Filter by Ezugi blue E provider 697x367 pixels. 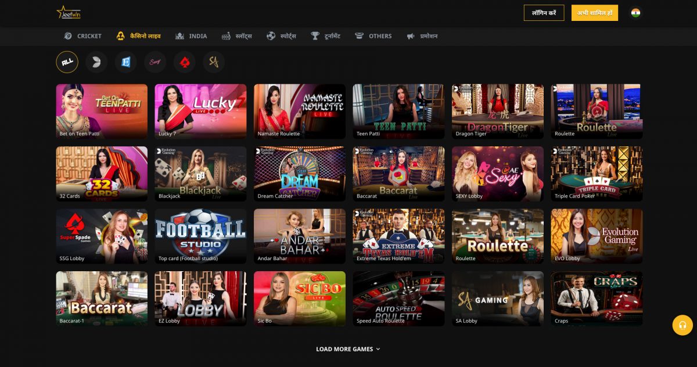[x=125, y=62]
